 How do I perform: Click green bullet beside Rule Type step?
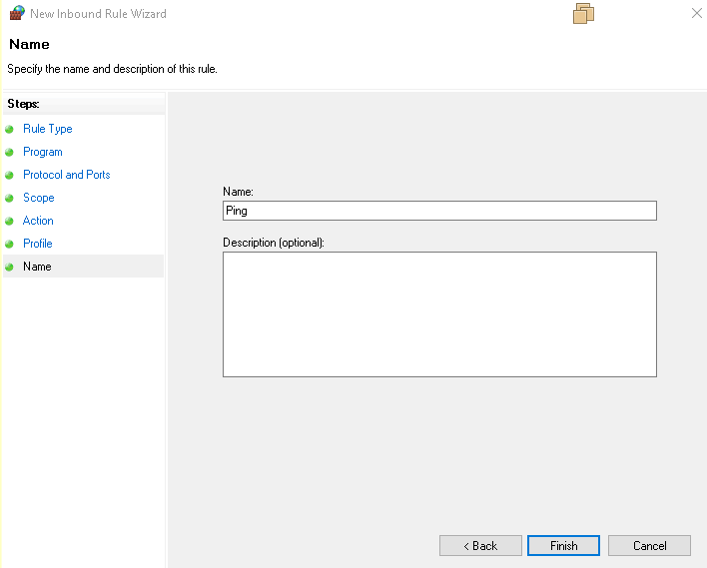click(x=10, y=130)
